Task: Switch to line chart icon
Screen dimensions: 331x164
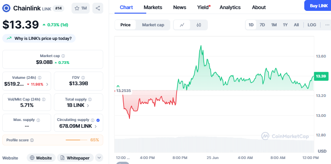Action: [182, 25]
